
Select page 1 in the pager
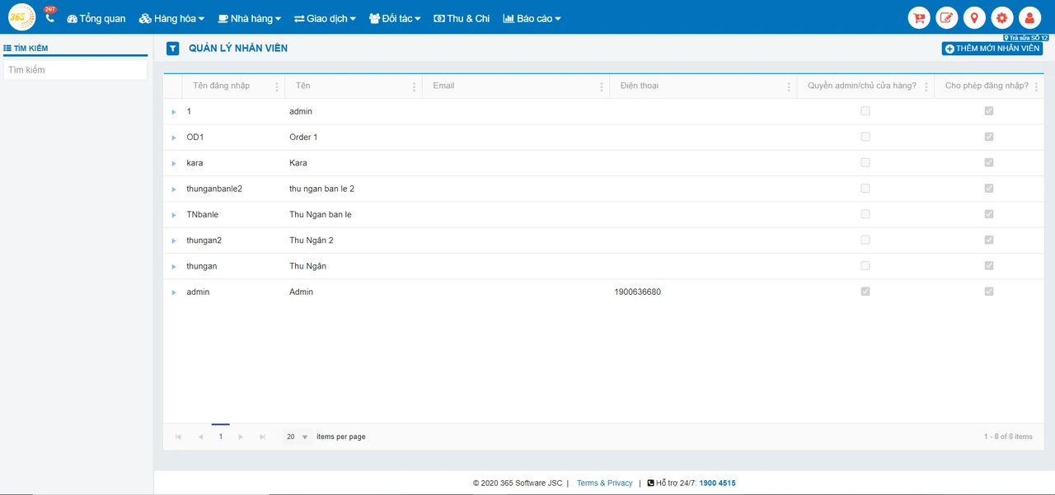[x=221, y=437]
